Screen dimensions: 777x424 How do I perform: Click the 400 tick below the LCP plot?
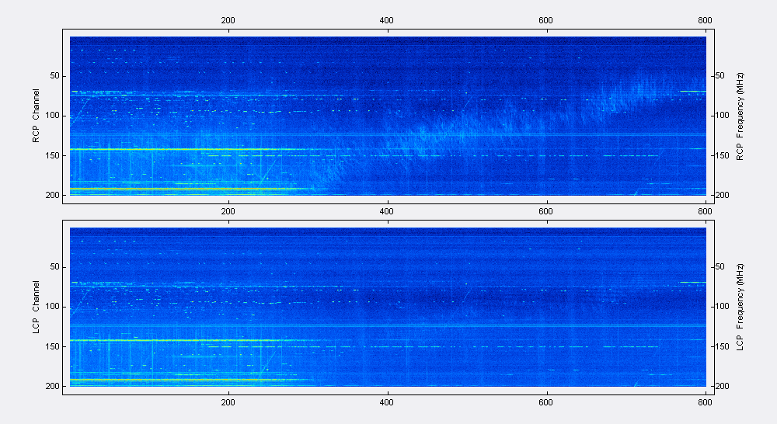386,402
